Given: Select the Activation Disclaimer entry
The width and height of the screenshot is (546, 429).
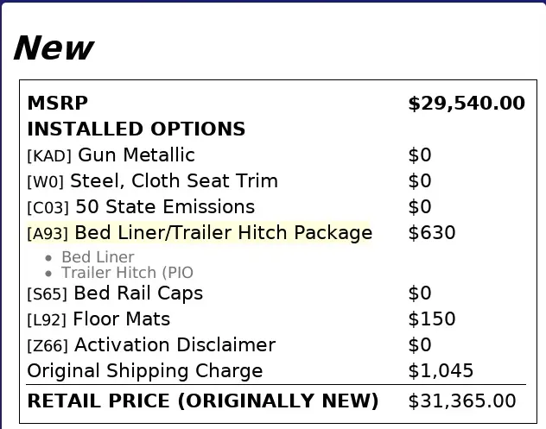Looking at the screenshot, I should 175,344.
